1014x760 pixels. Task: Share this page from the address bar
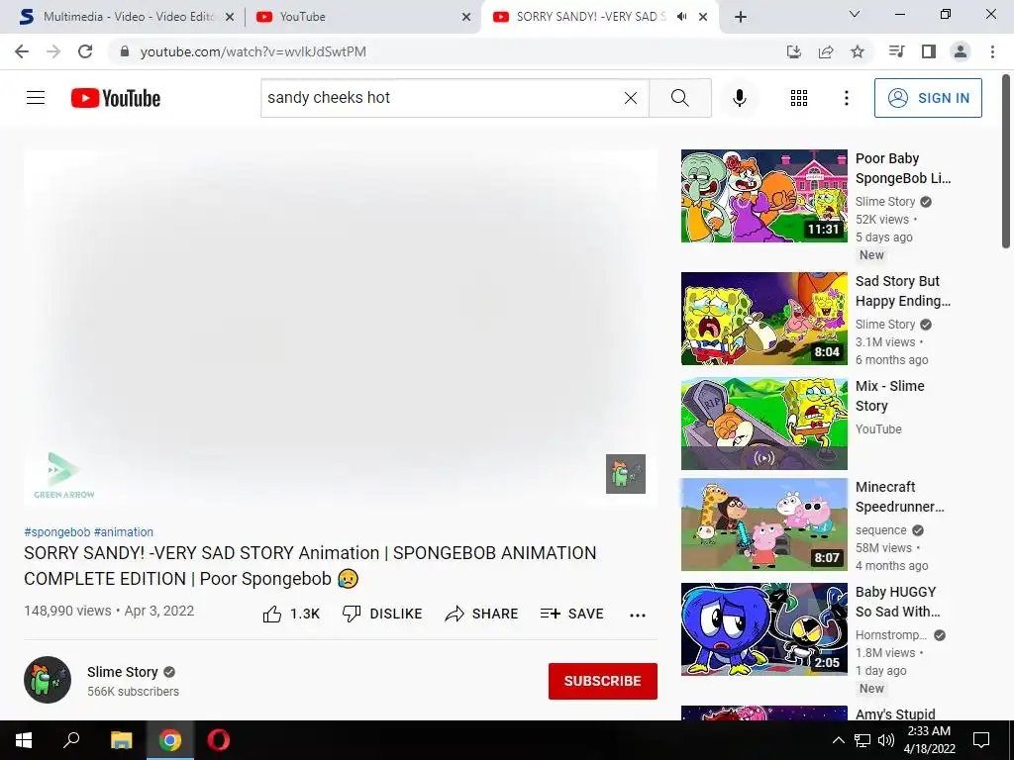tap(826, 51)
